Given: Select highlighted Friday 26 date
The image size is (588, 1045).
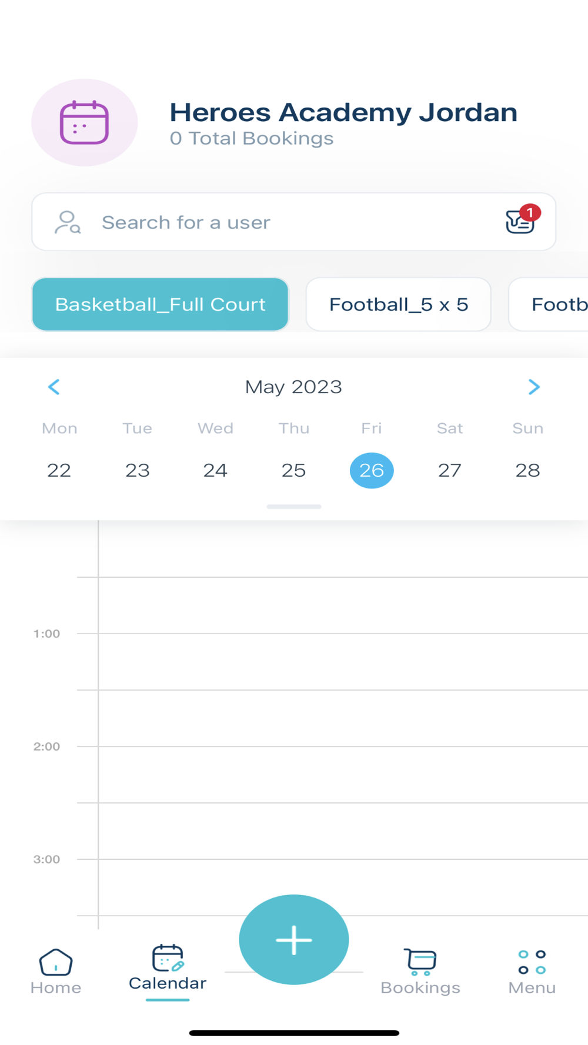Looking at the screenshot, I should pyautogui.click(x=372, y=470).
